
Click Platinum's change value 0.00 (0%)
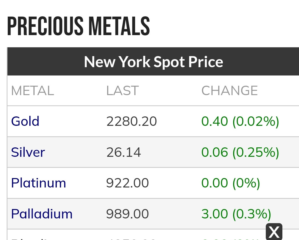(x=231, y=183)
